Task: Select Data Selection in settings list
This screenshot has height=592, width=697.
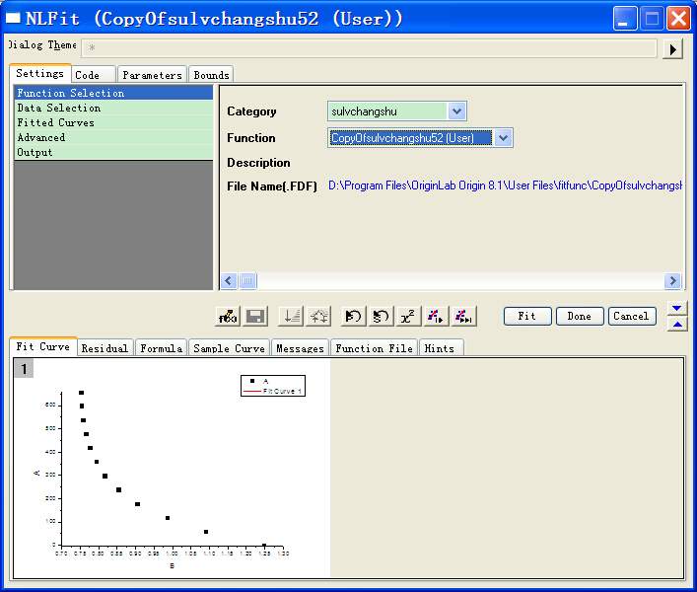Action: click(x=113, y=108)
